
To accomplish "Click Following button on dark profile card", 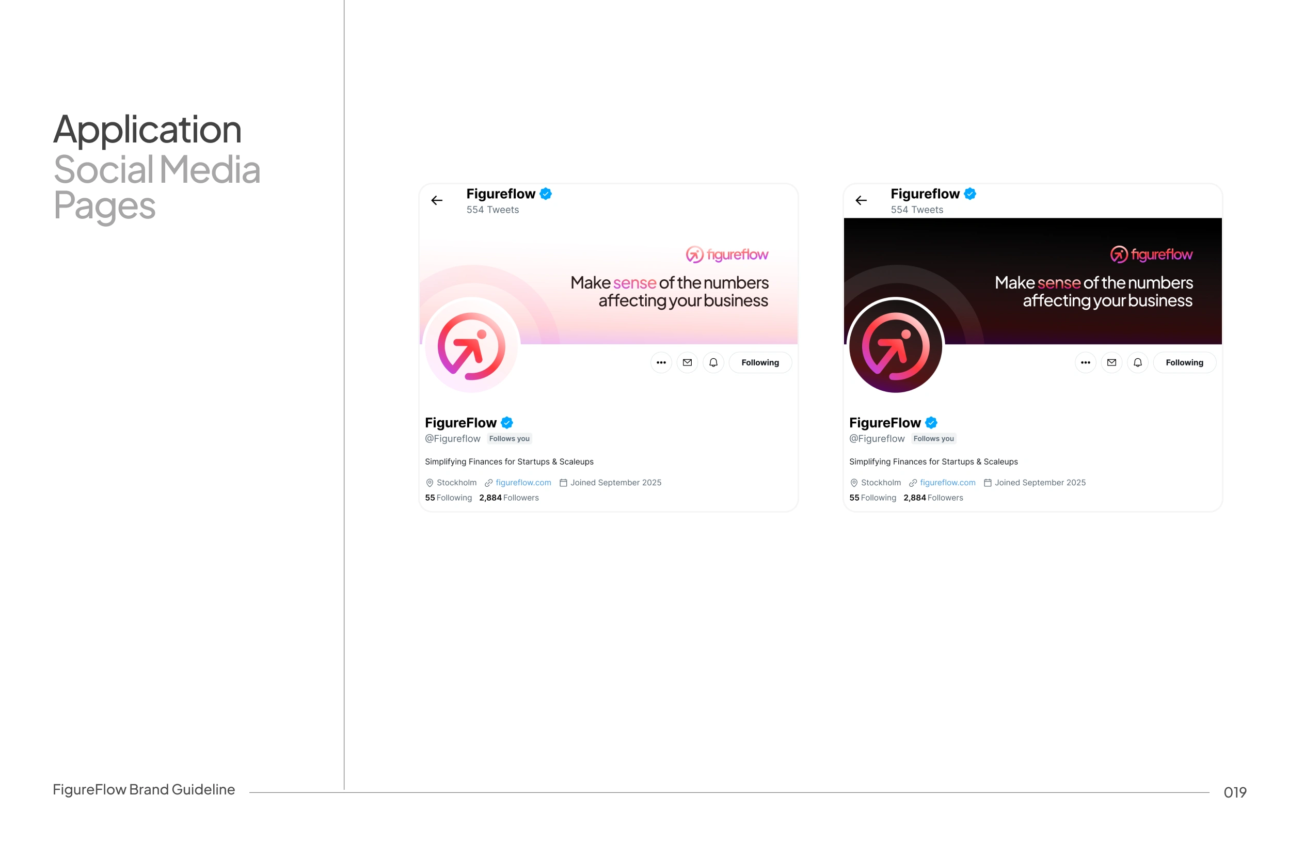I will tap(1185, 363).
